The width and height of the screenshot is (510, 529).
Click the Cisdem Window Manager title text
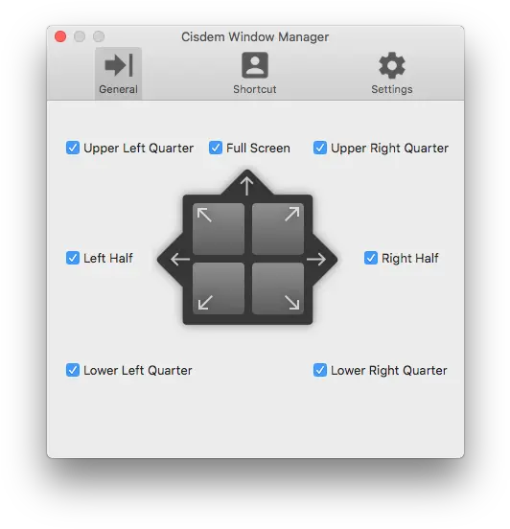pyautogui.click(x=255, y=36)
